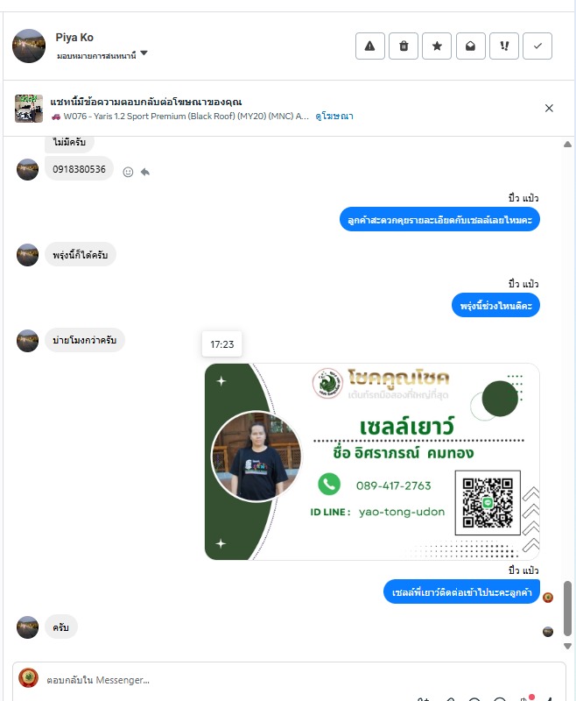The image size is (576, 701).
Task: Click the Piya Ko contact name
Action: (74, 38)
